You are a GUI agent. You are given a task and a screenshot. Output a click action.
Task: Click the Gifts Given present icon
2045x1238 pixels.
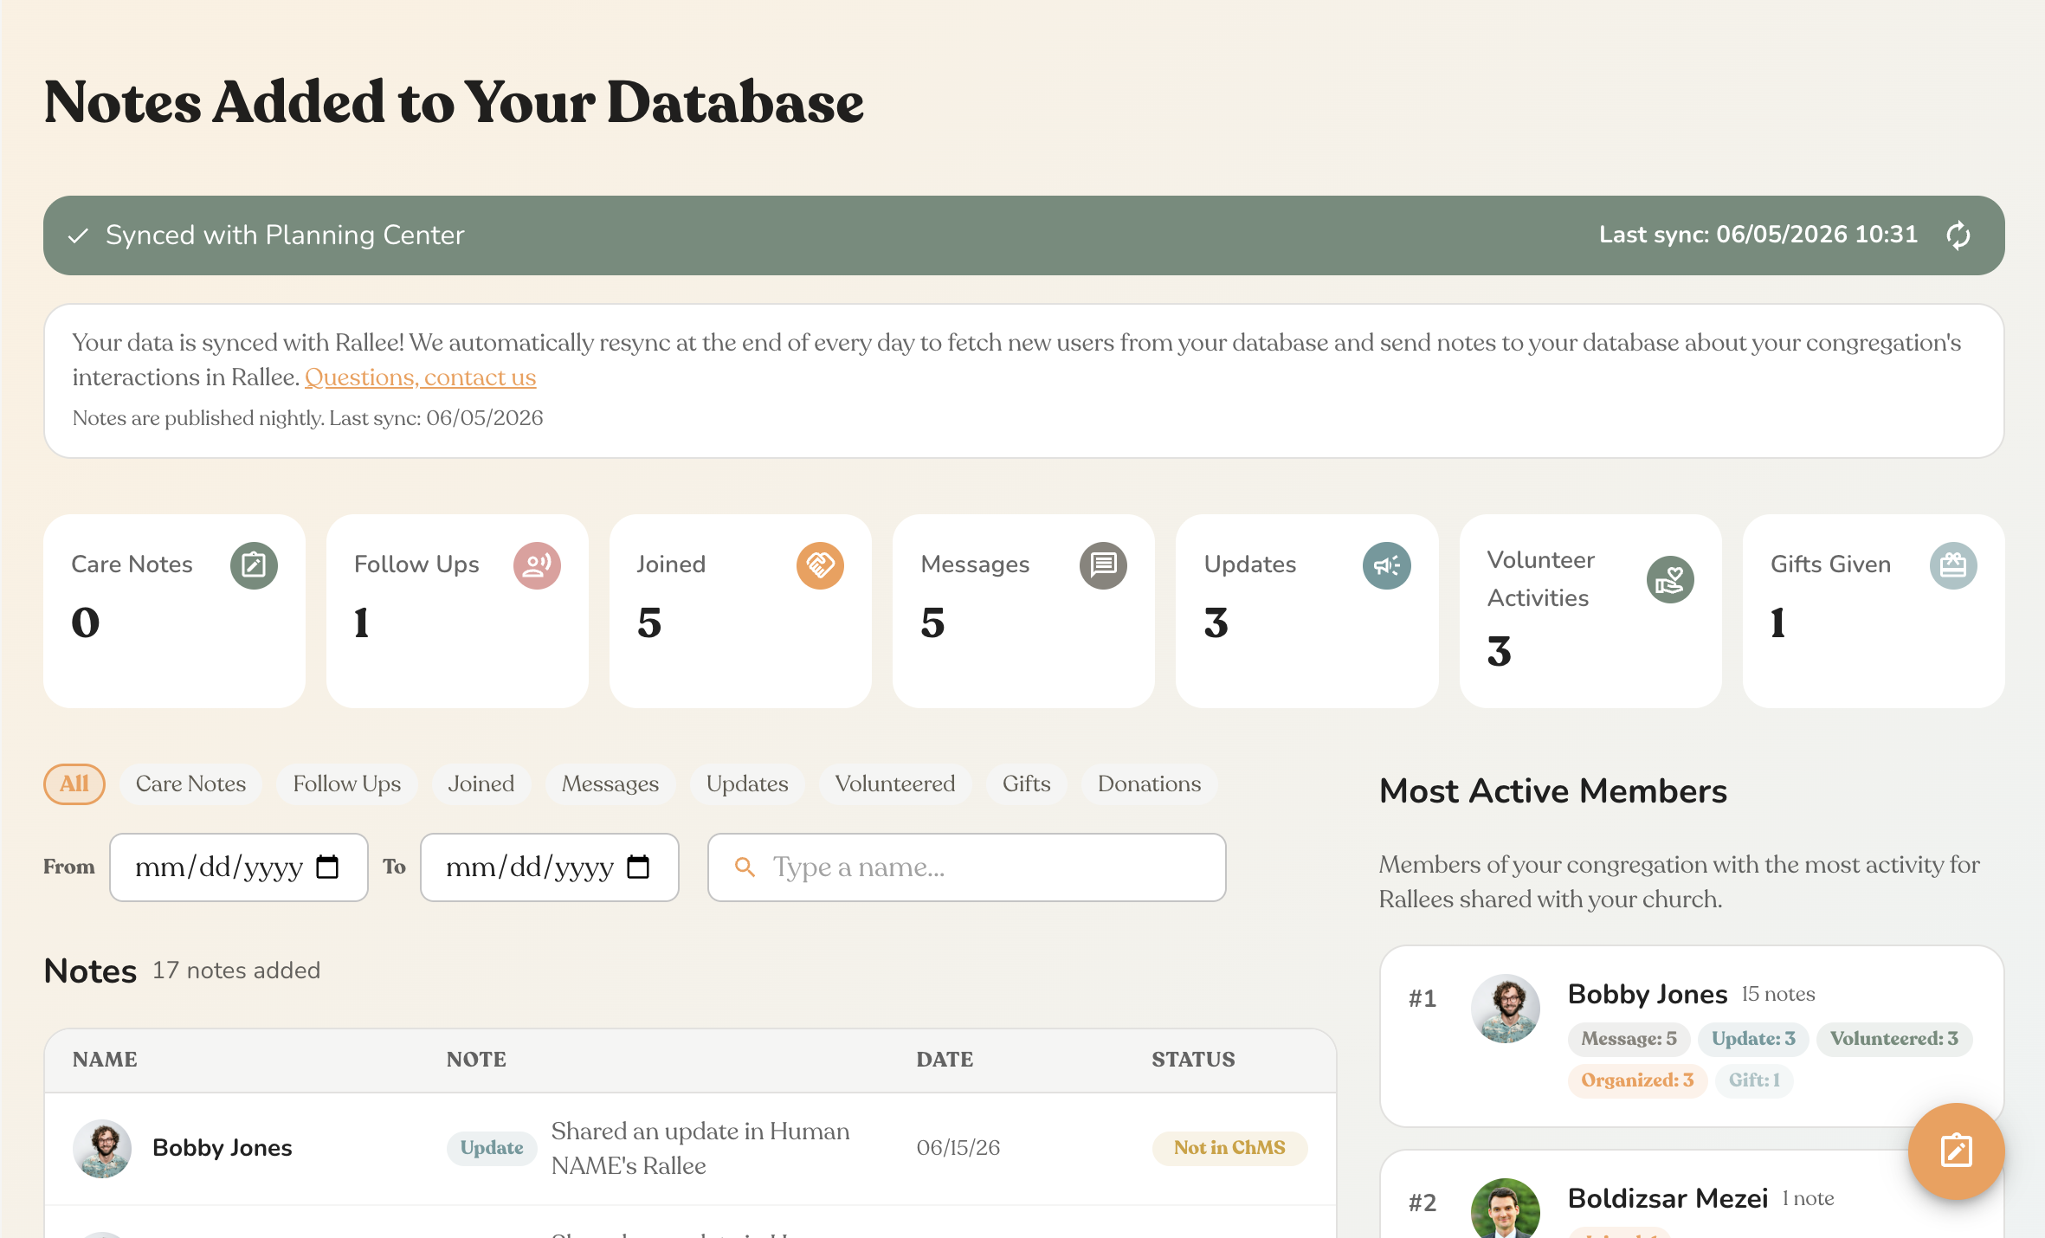(1953, 565)
